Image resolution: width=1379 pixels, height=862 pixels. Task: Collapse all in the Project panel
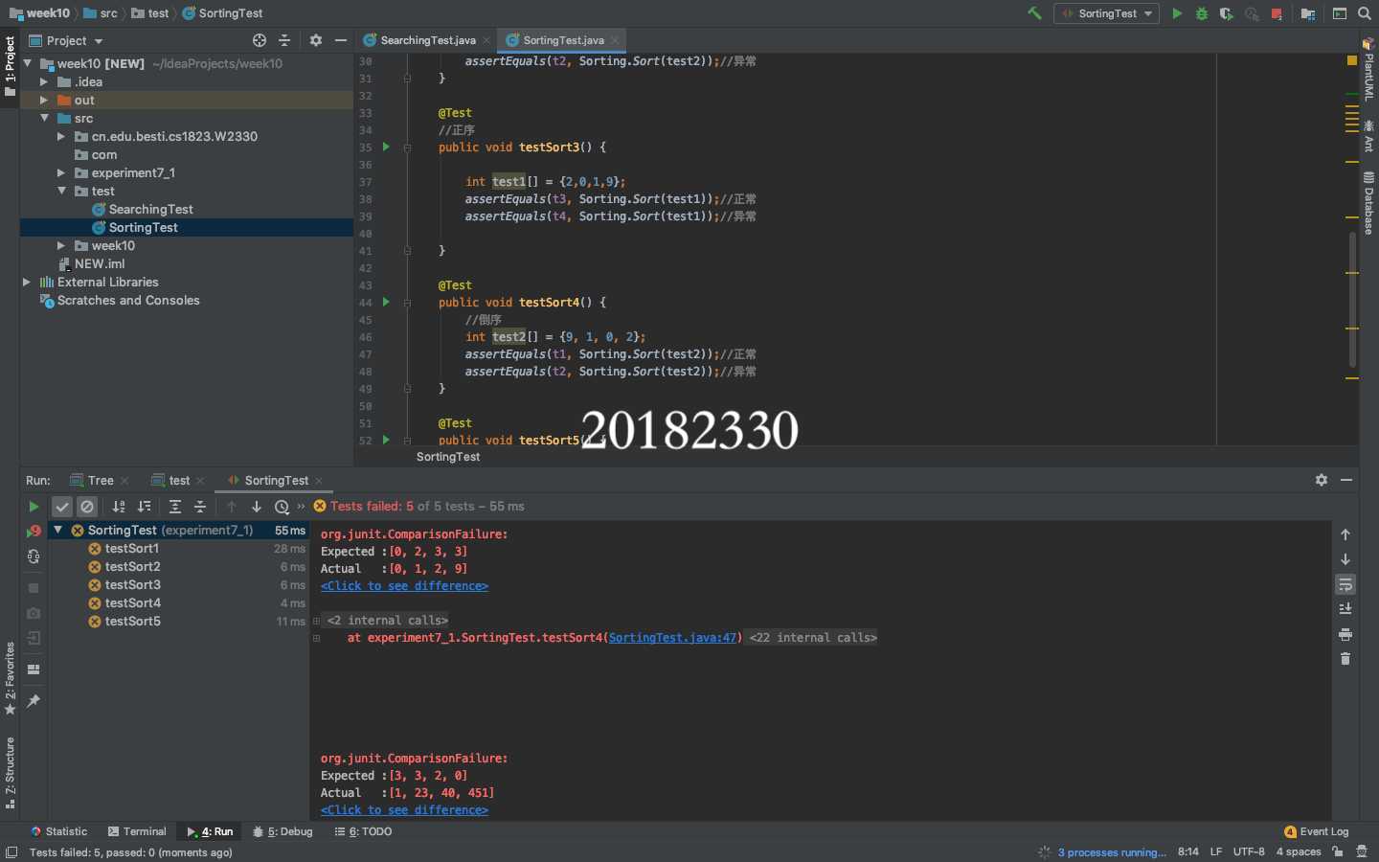(x=284, y=40)
